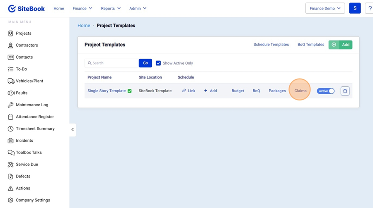The width and height of the screenshot is (373, 208).
Task: Open the Admin top menu
Action: (x=138, y=8)
